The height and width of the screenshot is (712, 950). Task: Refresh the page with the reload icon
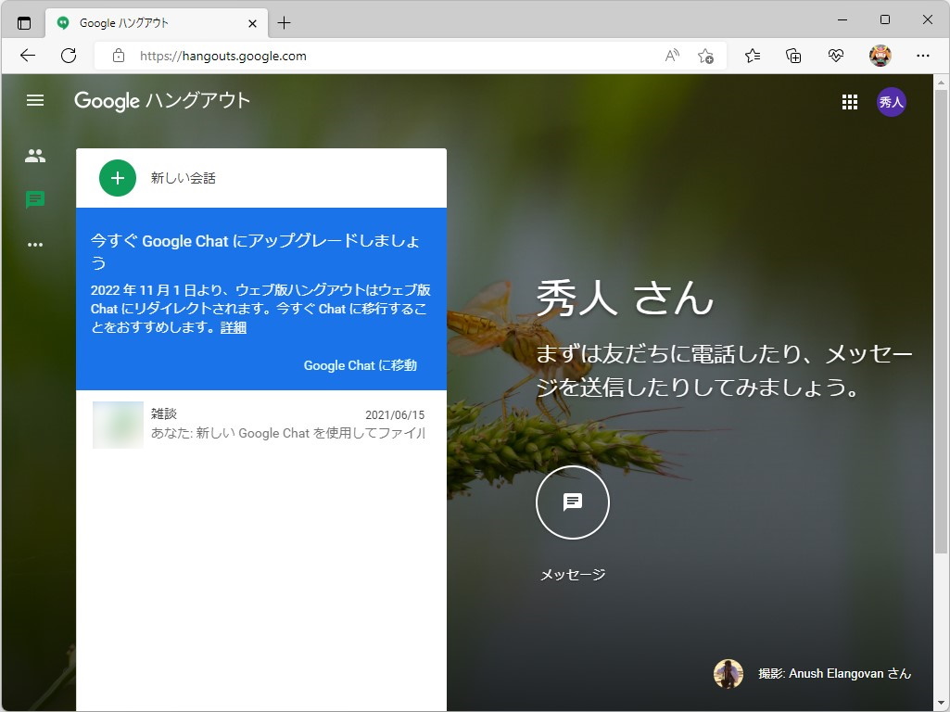click(68, 56)
